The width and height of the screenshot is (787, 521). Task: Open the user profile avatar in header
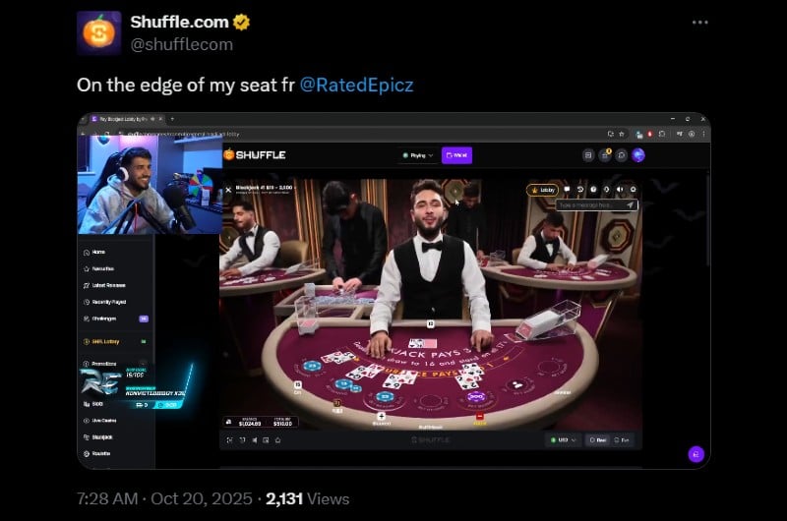pos(638,155)
